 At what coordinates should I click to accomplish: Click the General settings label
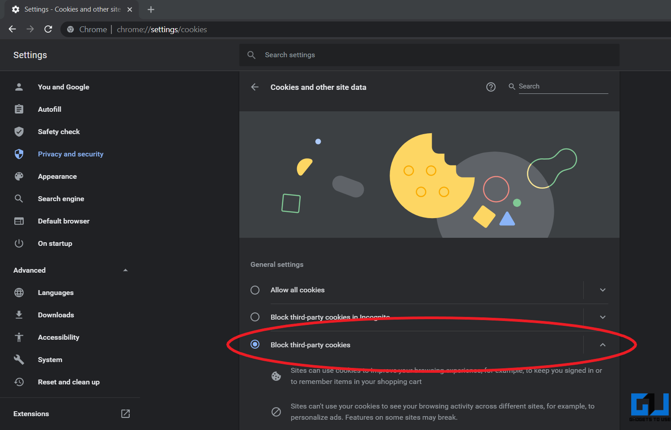(277, 265)
